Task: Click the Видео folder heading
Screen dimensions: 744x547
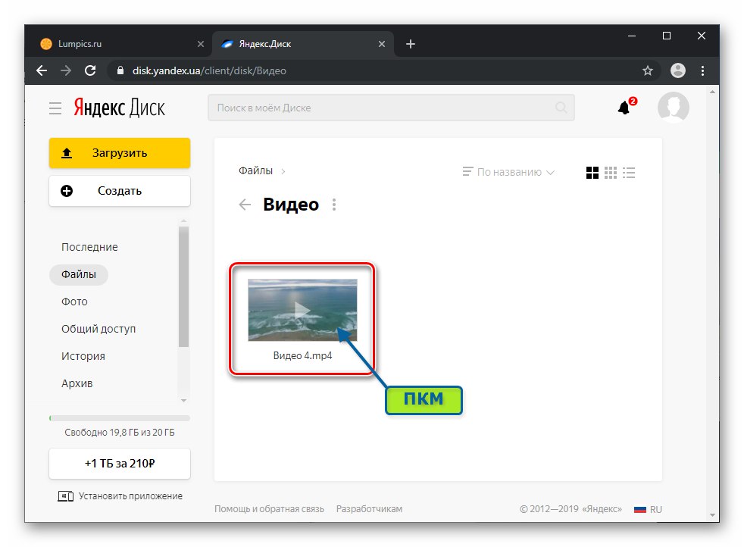Action: 291,205
